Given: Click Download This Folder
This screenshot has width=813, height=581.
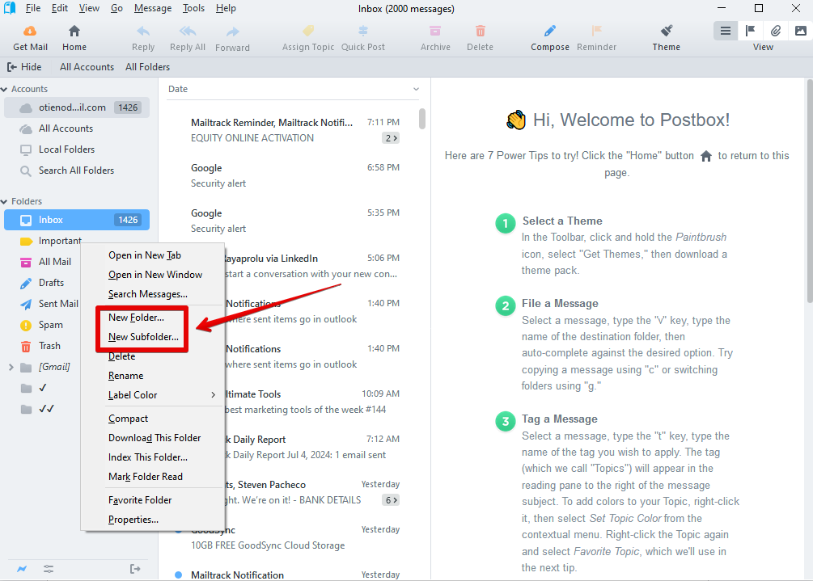Looking at the screenshot, I should click(x=155, y=438).
